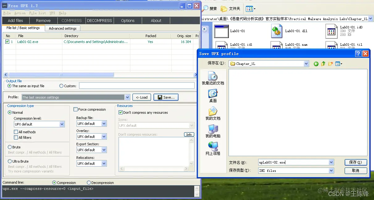The width and height of the screenshot is (374, 200).
Task: Open the File list menu
Action: click(x=38, y=13)
